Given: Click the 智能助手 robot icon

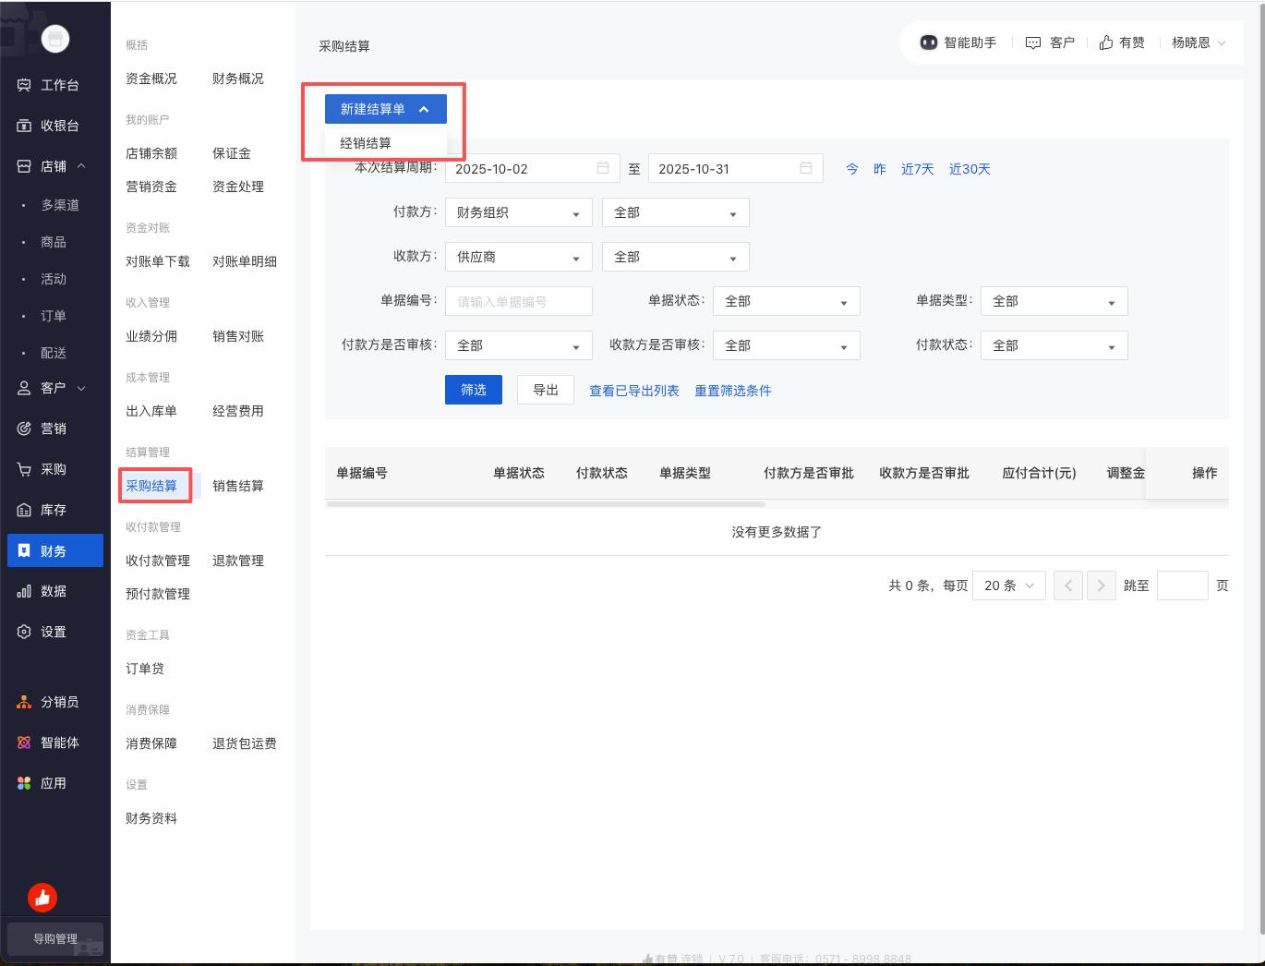Looking at the screenshot, I should (929, 42).
